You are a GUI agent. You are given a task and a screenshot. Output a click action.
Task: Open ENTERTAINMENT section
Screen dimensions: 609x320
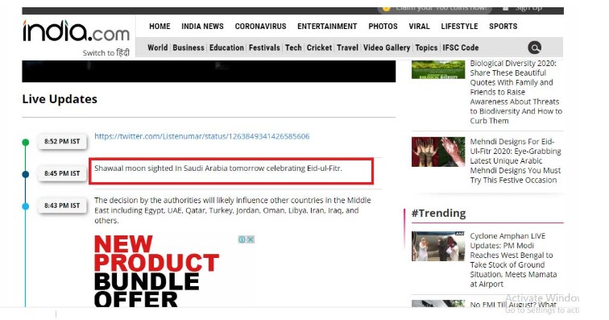click(327, 27)
